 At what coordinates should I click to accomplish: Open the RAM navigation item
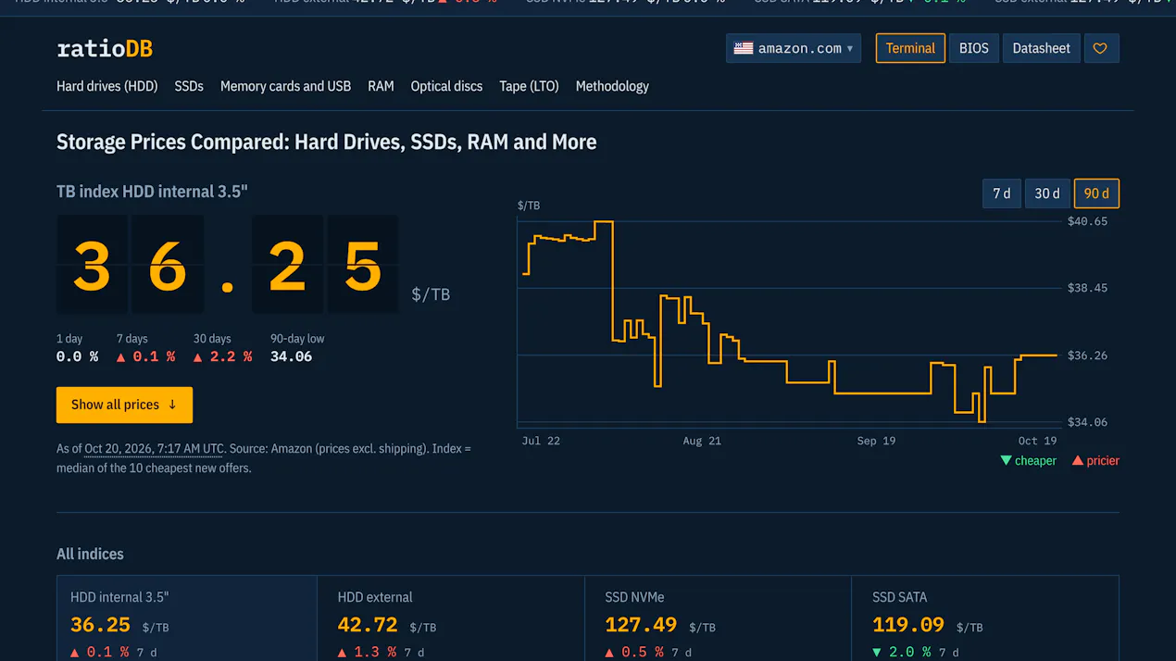click(x=381, y=86)
